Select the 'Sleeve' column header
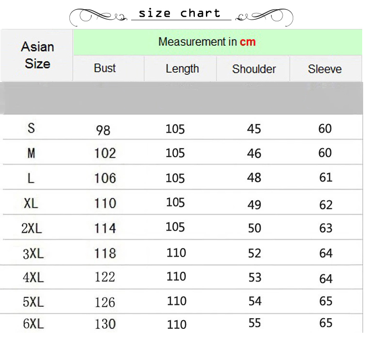 (x=325, y=69)
